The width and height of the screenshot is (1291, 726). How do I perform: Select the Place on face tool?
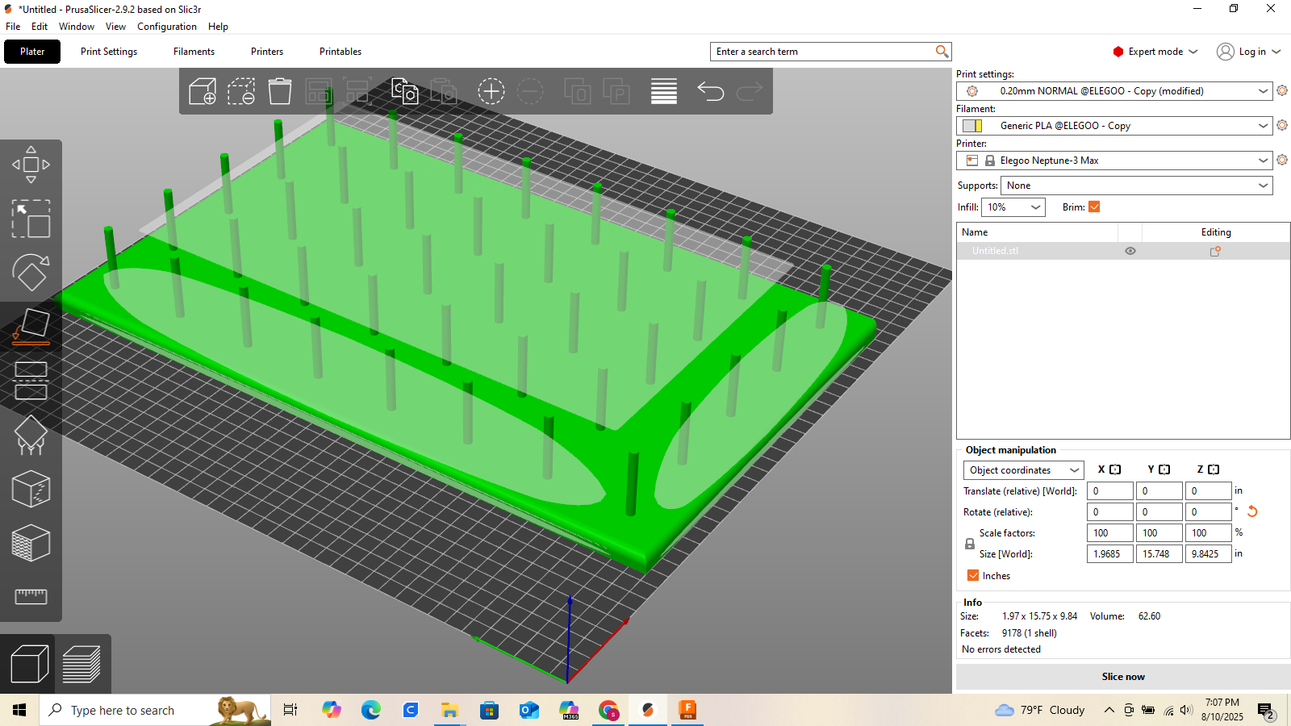pos(31,327)
